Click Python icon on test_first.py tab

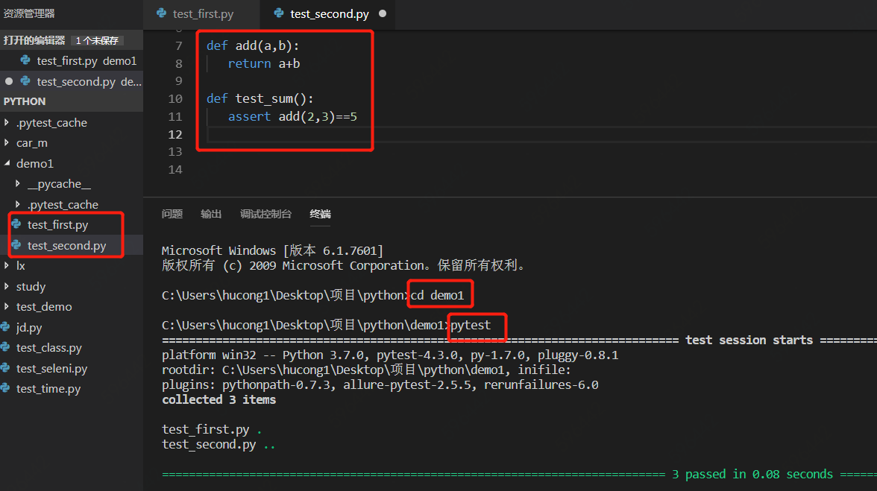point(162,14)
